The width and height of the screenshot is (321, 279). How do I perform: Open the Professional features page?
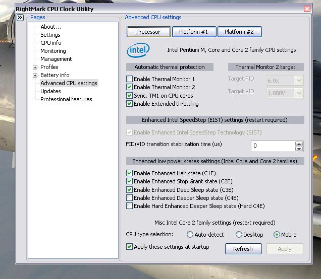[66, 99]
